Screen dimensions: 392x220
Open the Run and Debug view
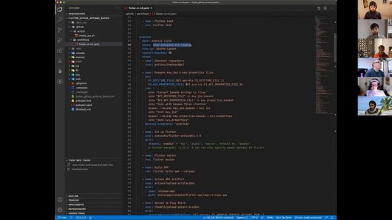[x=60, y=40]
